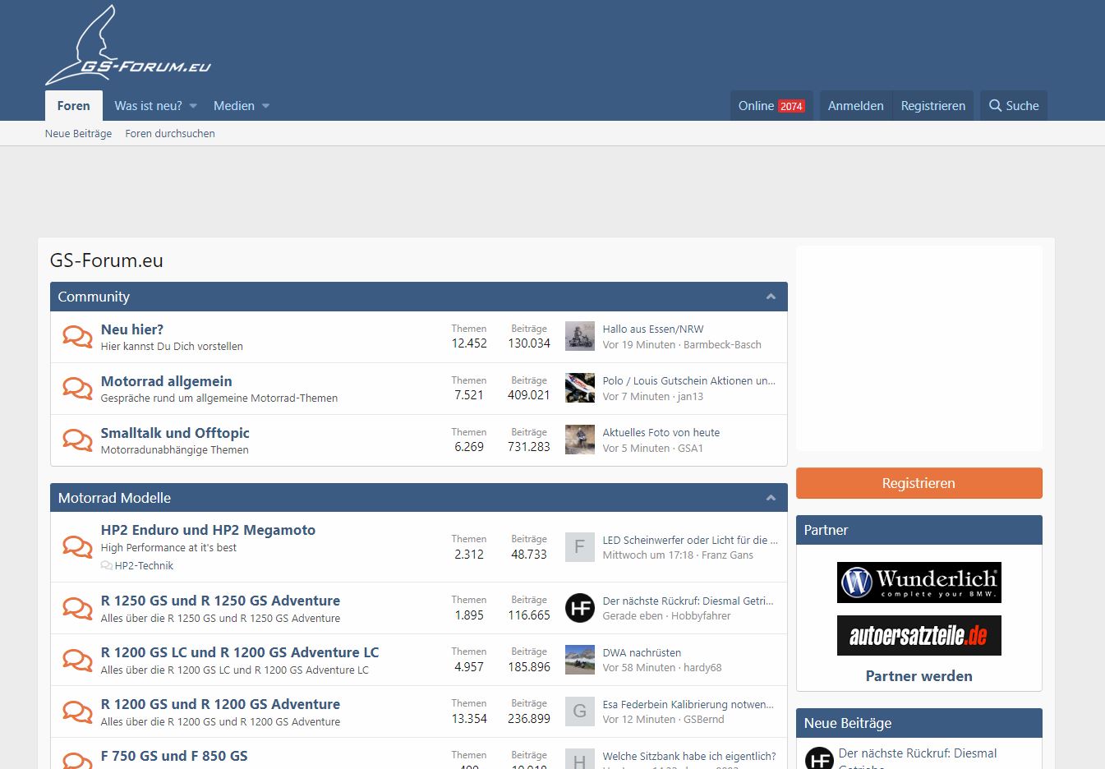Open the F 750 GS und F 850 GS forum

point(174,756)
